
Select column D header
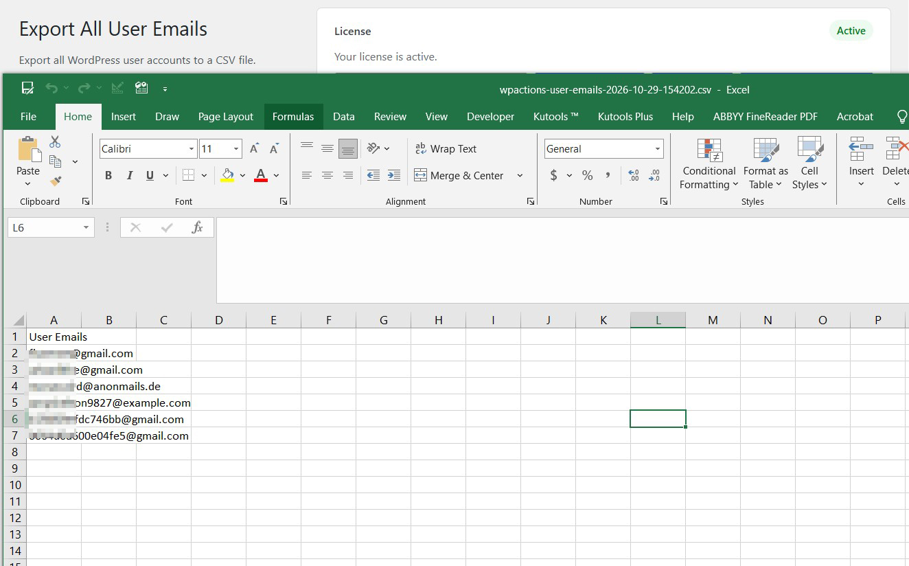pyautogui.click(x=218, y=320)
